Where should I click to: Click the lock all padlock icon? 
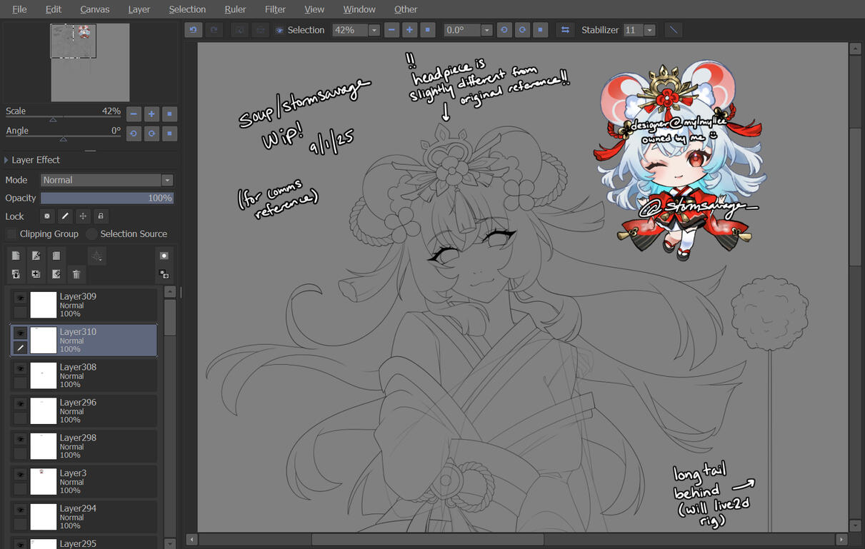101,216
